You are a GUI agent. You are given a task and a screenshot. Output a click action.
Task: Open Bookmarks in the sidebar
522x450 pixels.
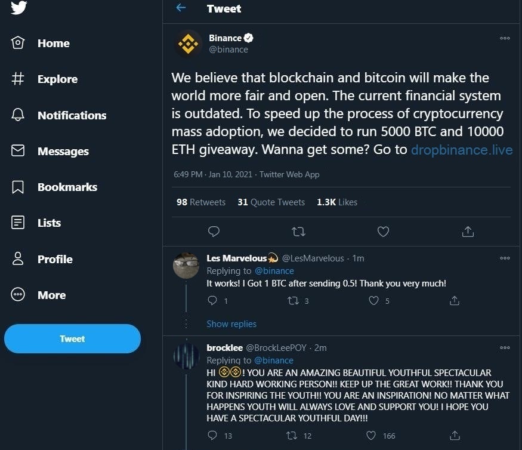(66, 187)
